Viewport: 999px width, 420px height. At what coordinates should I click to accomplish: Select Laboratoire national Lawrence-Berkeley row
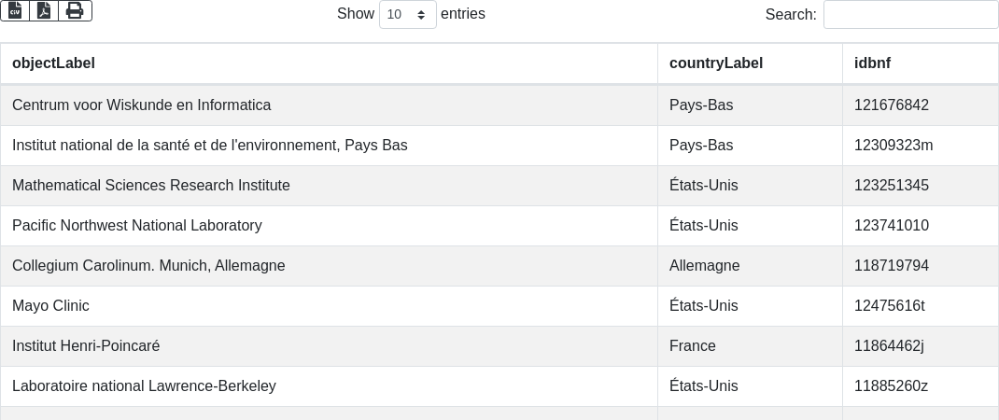499,386
